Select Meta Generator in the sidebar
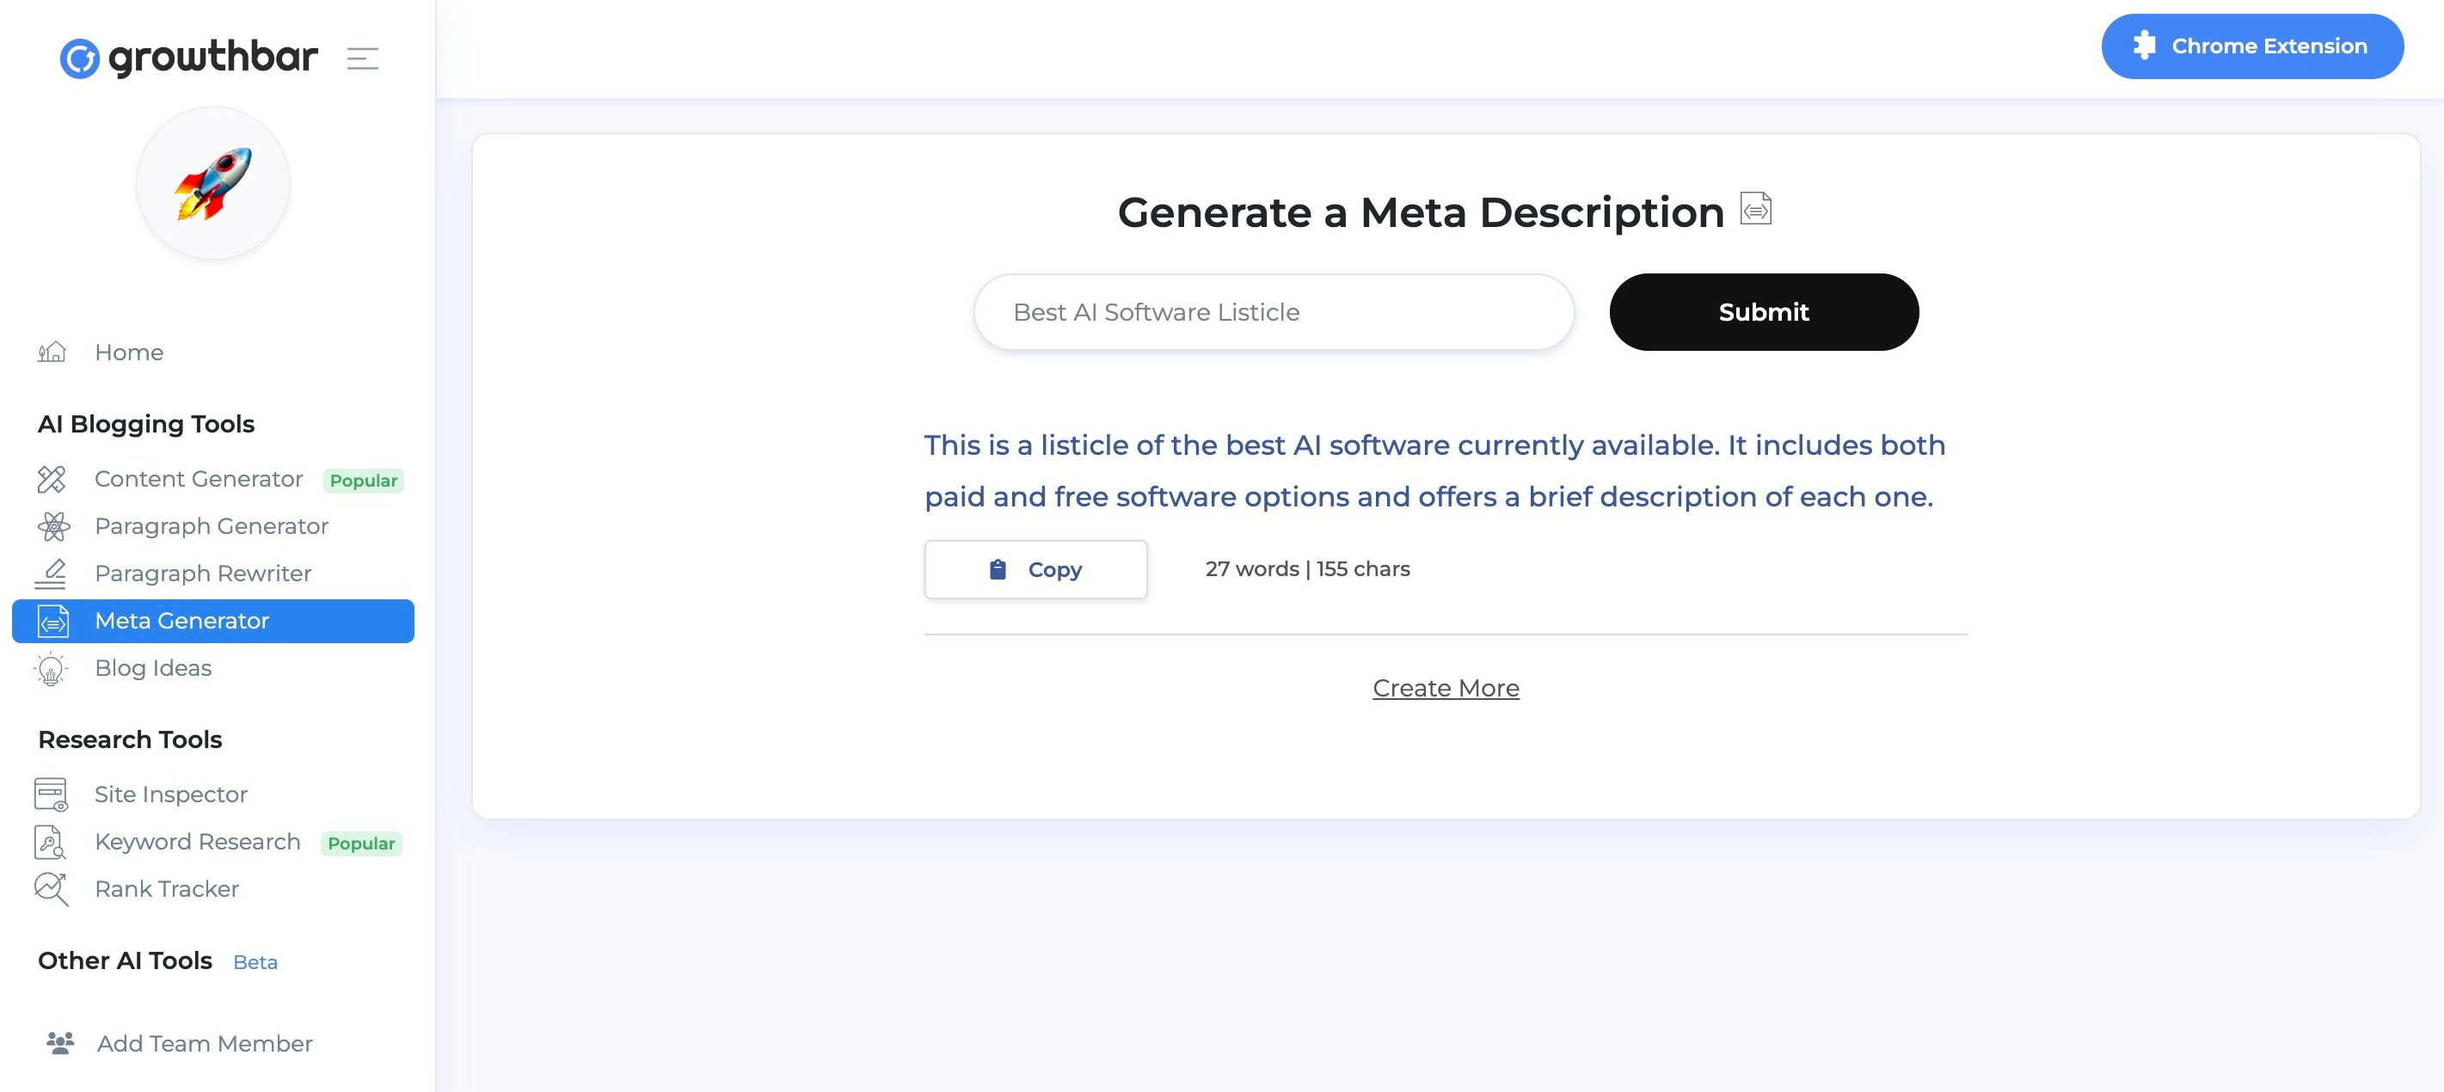Viewport: 2444px width, 1092px height. pyautogui.click(x=212, y=621)
